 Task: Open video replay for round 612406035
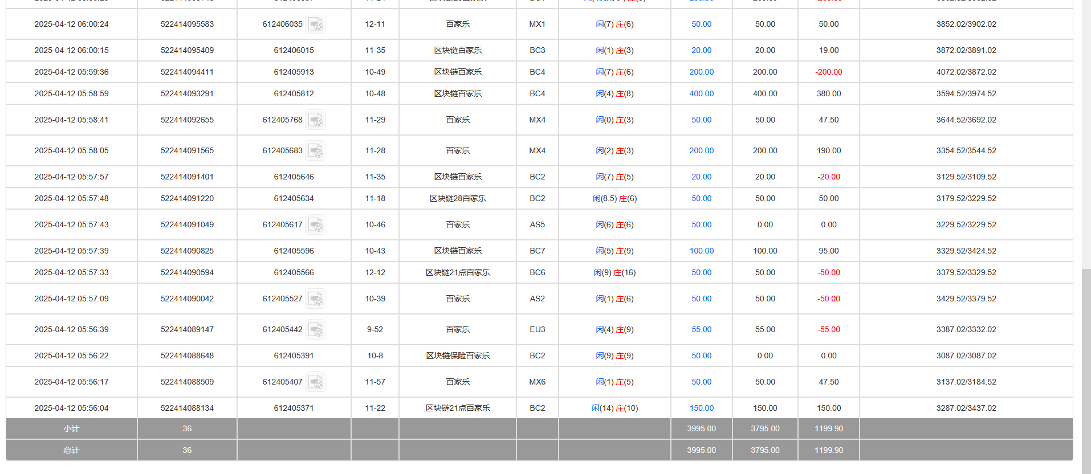(x=315, y=24)
